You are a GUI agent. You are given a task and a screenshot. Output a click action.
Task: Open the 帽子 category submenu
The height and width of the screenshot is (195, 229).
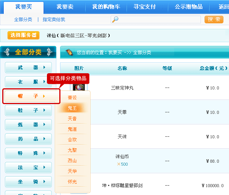(31, 96)
